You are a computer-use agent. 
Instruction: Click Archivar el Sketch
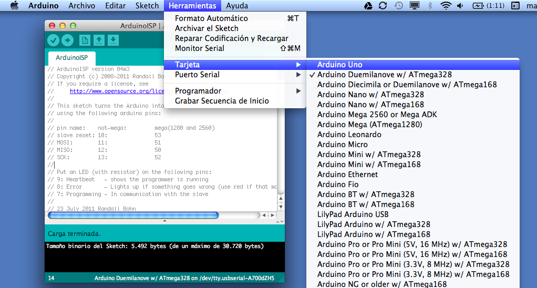pyautogui.click(x=235, y=28)
